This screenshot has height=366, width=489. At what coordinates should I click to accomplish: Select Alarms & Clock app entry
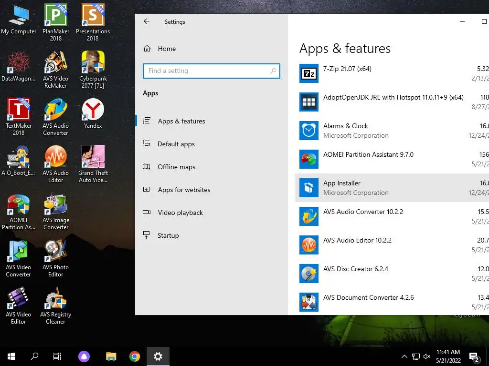[392, 131]
